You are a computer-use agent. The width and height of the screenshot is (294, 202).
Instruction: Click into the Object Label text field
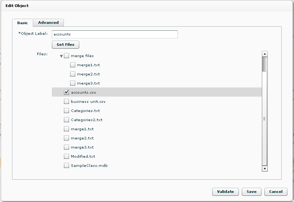[x=115, y=34]
